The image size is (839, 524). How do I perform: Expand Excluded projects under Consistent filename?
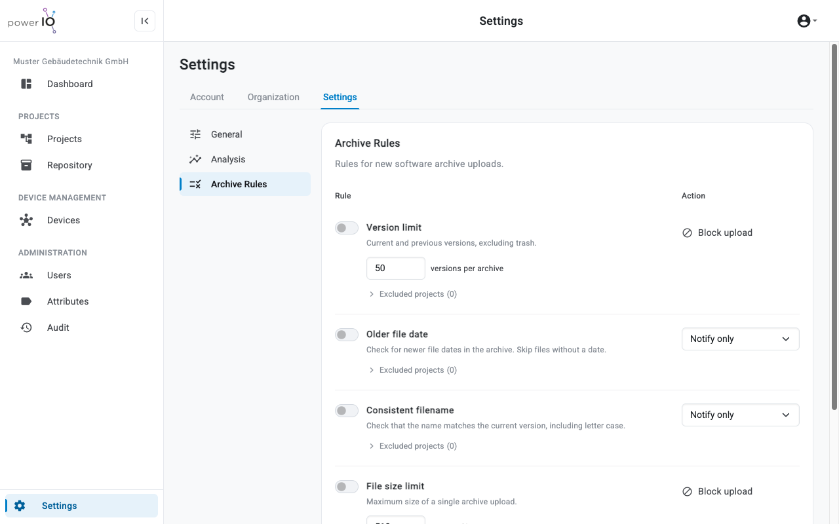click(x=413, y=446)
